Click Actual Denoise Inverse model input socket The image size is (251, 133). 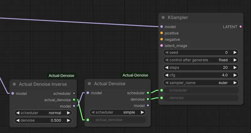13,93
